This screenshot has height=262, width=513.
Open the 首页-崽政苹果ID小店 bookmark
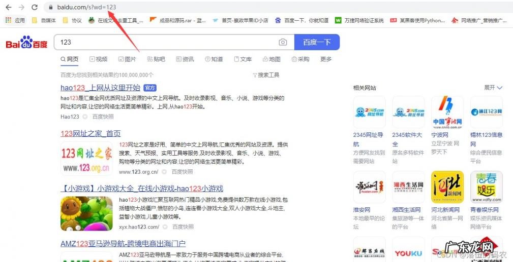240,20
